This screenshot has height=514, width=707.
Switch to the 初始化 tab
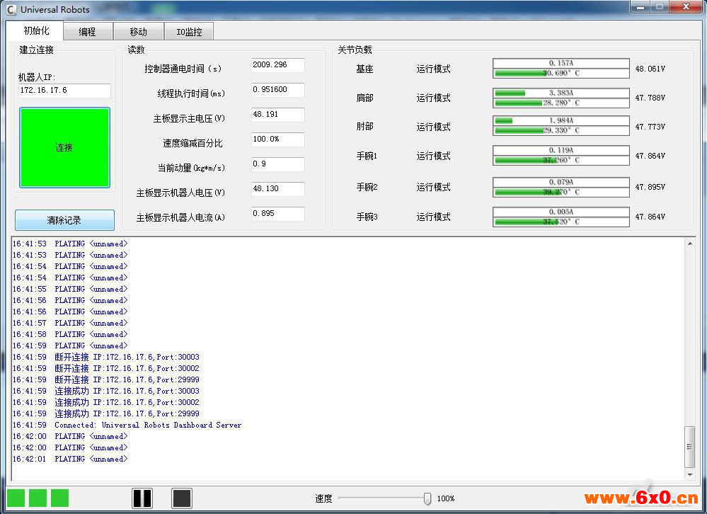36,30
